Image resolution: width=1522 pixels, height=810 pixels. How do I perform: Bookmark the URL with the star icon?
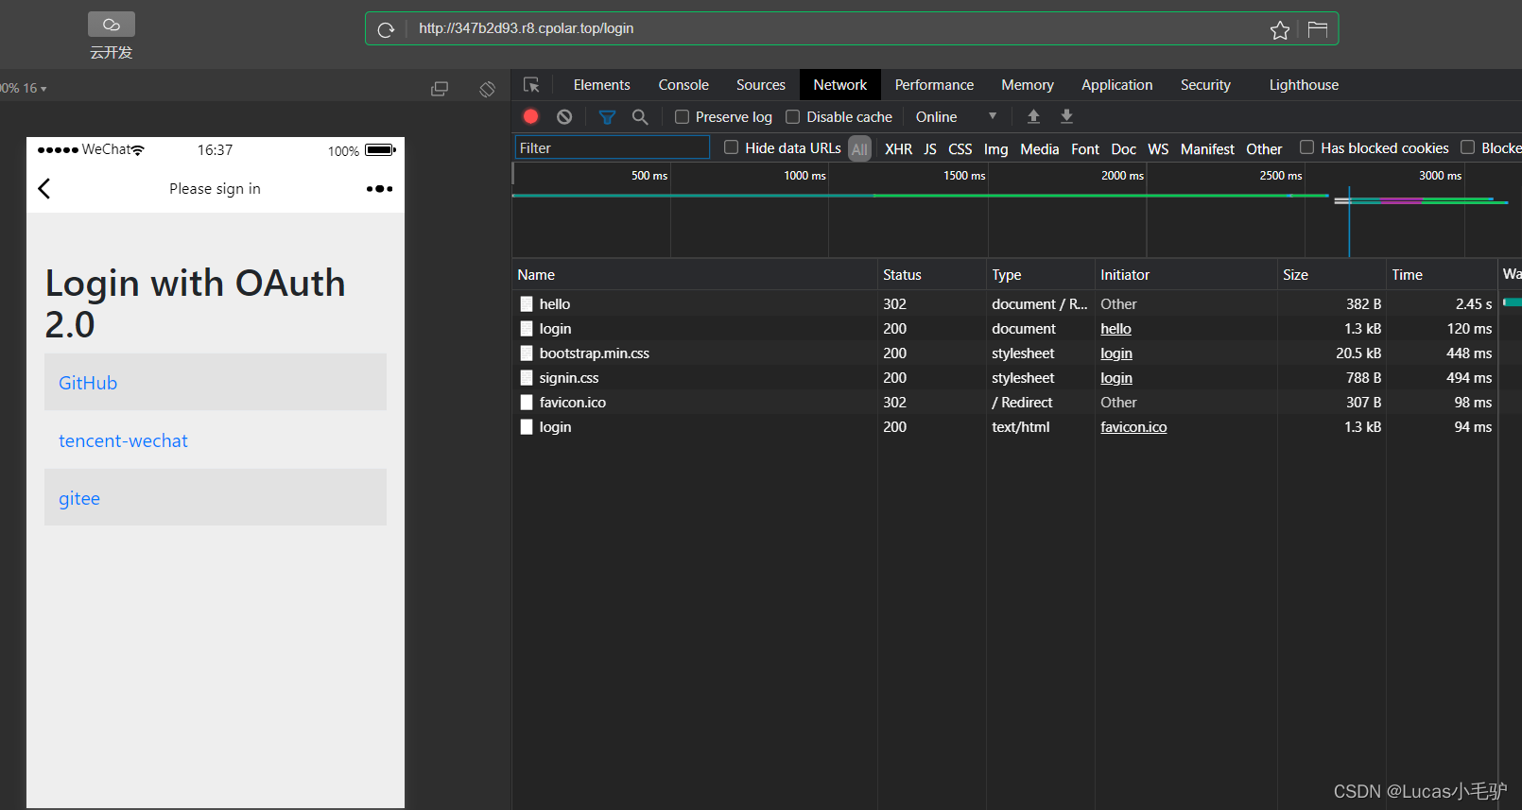[x=1280, y=30]
